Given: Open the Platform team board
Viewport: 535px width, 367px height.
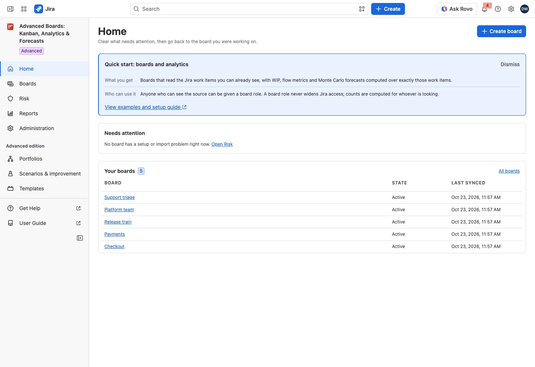Looking at the screenshot, I should [x=119, y=210].
